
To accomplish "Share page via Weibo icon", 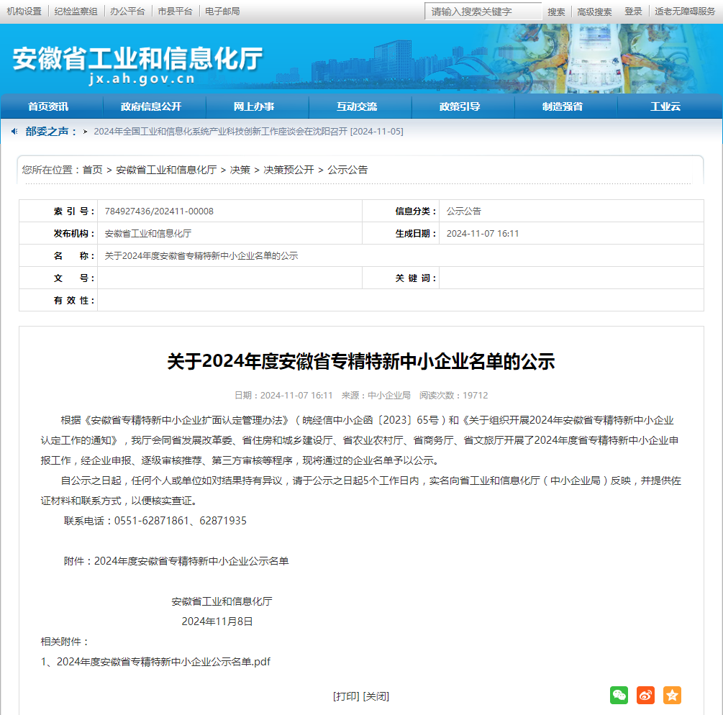I will 645,695.
